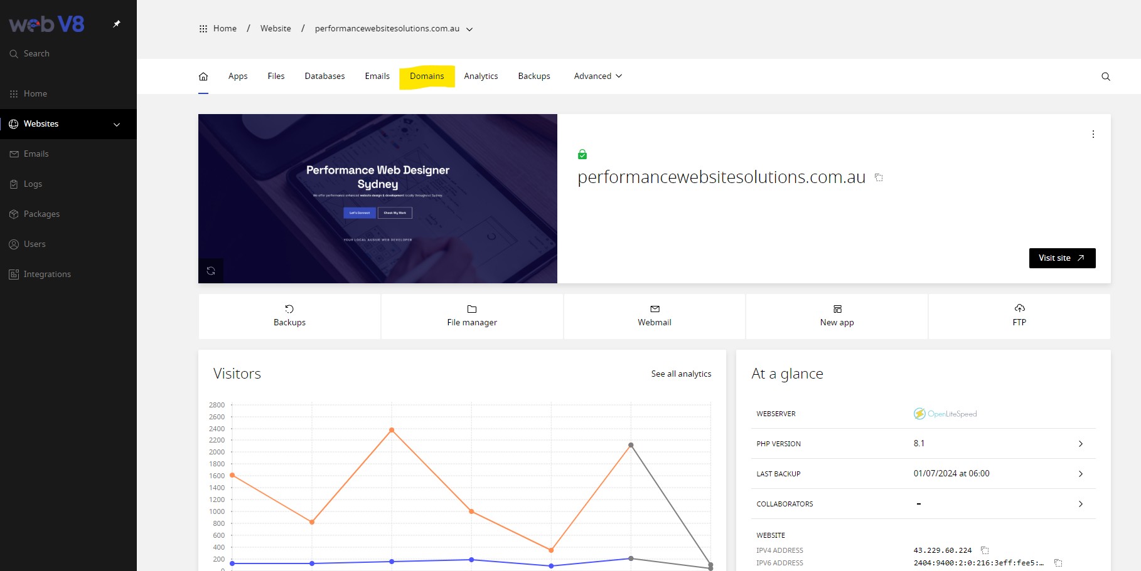Screen dimensions: 1141x571
Task: Click the home icon tab
Action: pos(203,76)
